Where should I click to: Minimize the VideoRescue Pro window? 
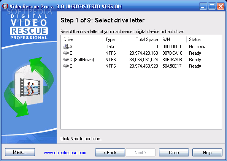point(203,6)
